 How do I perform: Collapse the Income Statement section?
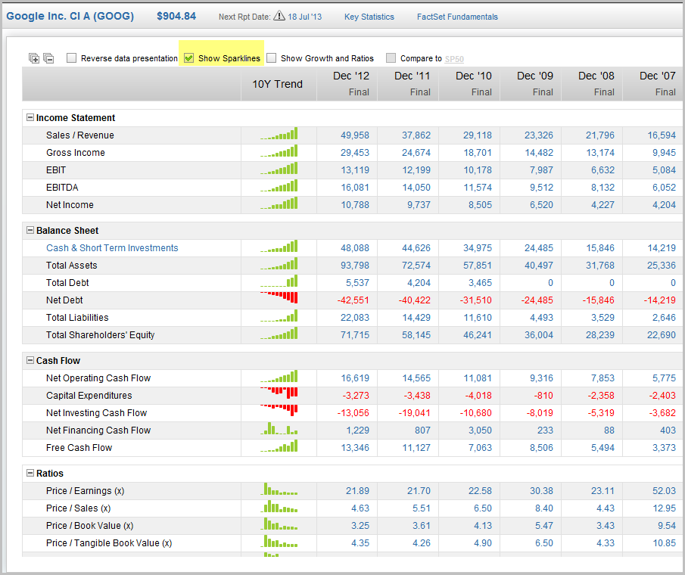coord(29,118)
